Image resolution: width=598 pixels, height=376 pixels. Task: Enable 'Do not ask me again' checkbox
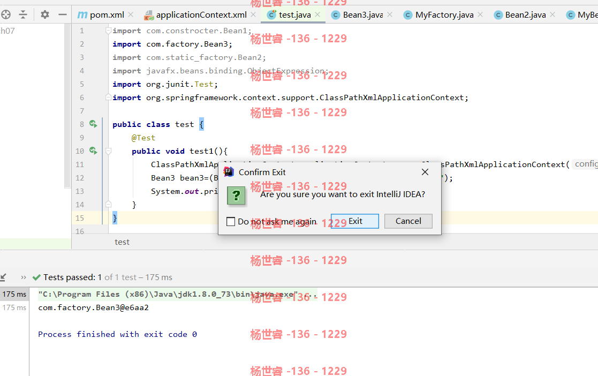[x=231, y=221]
